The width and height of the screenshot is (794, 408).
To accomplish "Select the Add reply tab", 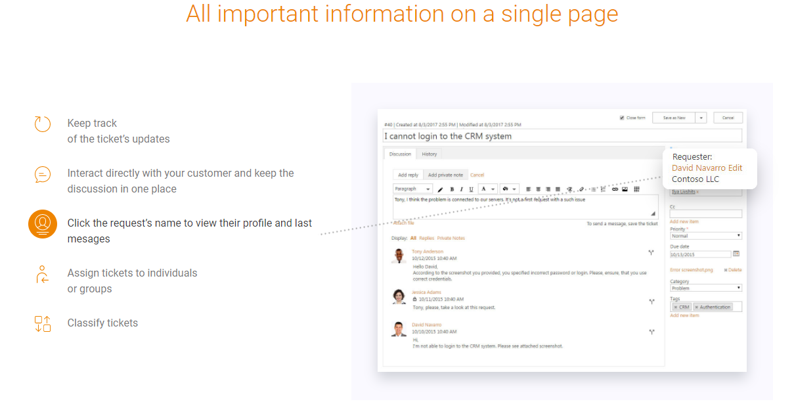I will coord(408,175).
